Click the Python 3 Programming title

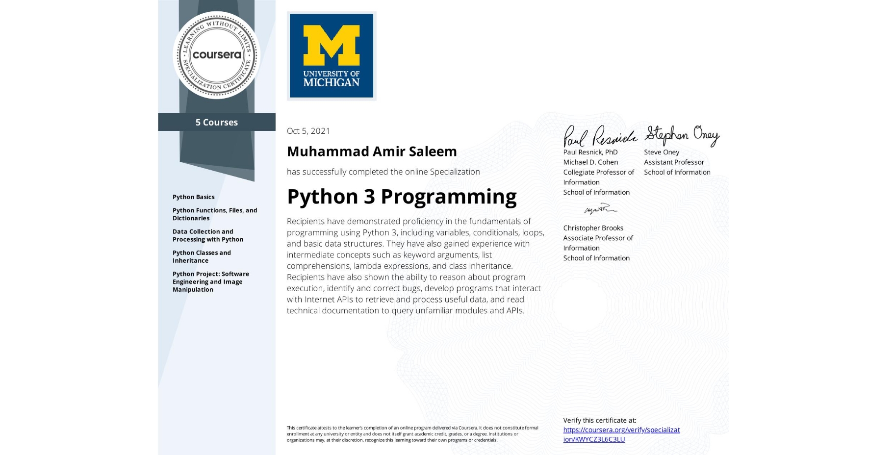(402, 196)
